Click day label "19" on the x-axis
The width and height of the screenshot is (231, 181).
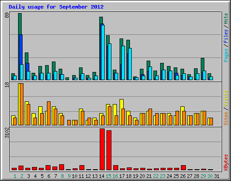(135, 176)
